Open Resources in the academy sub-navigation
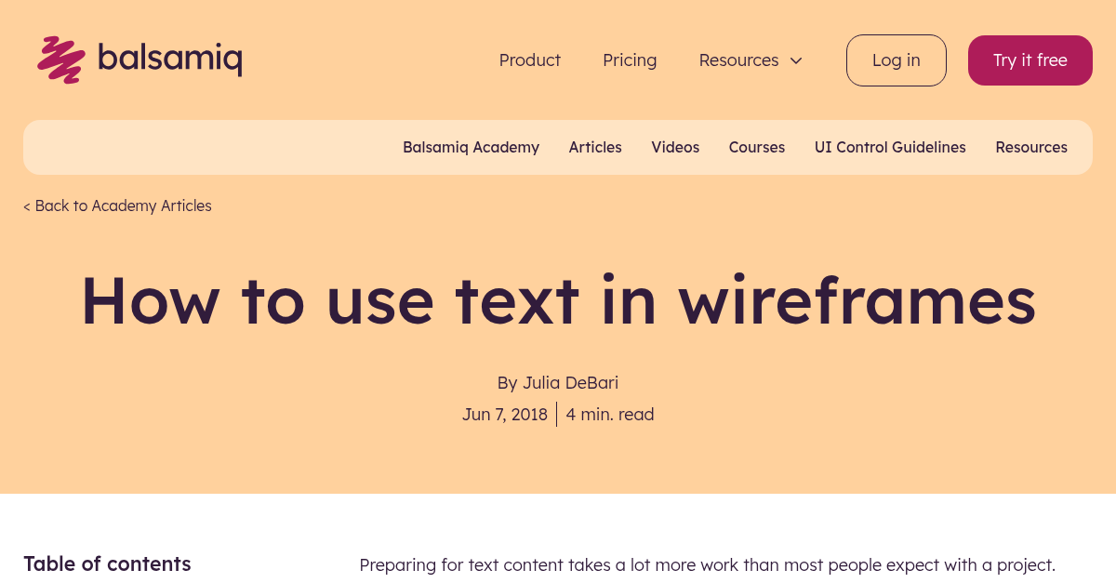1116x583 pixels. (x=1031, y=147)
